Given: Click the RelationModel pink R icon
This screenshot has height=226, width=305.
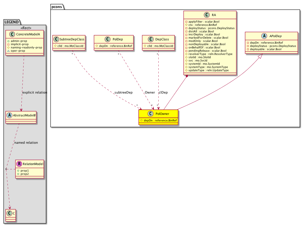Looking at the screenshot, I should point(19,164).
